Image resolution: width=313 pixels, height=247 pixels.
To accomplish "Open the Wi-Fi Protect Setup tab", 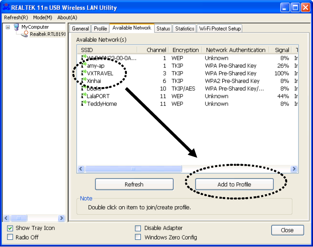I will click(x=220, y=28).
